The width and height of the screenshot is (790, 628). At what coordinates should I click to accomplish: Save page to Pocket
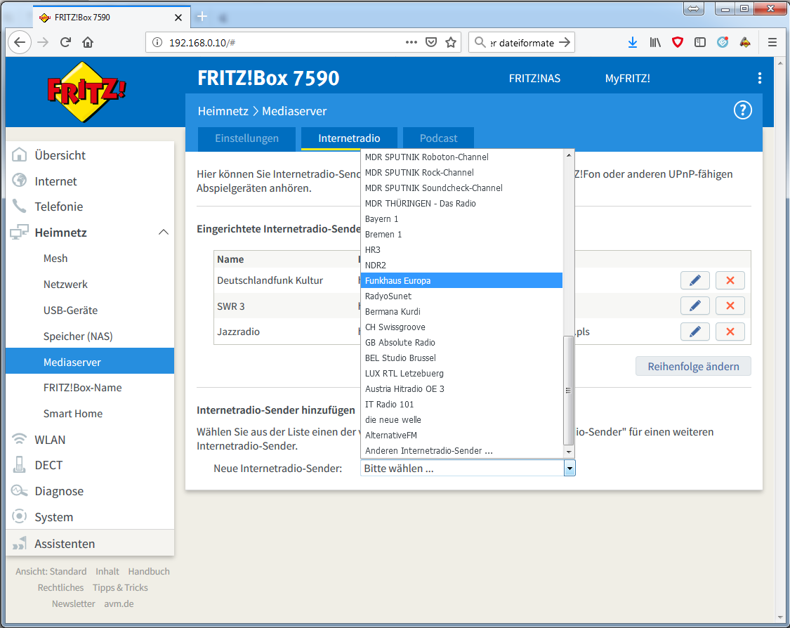pyautogui.click(x=430, y=42)
